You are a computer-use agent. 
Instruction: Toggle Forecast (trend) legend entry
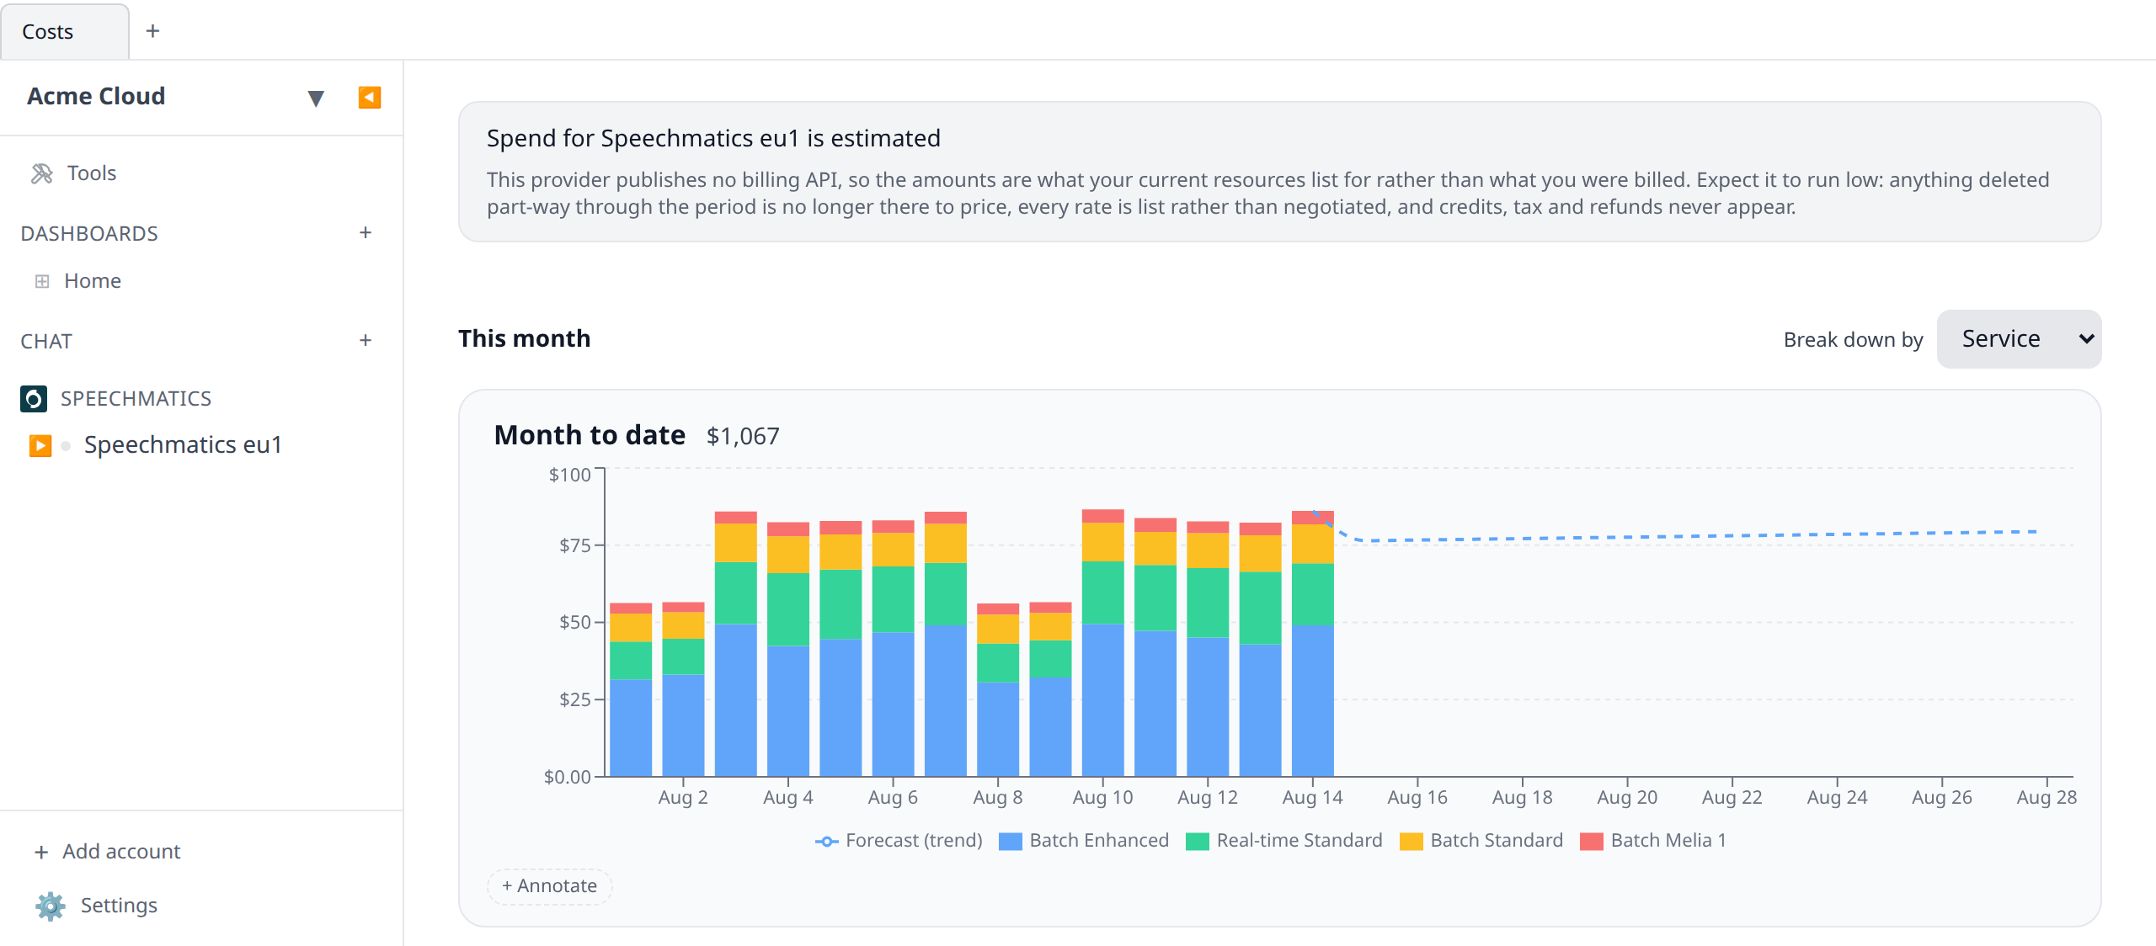[899, 841]
